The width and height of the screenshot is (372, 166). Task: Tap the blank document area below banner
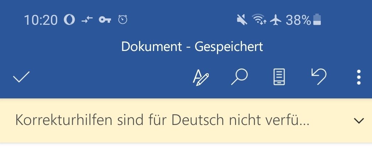pyautogui.click(x=186, y=155)
